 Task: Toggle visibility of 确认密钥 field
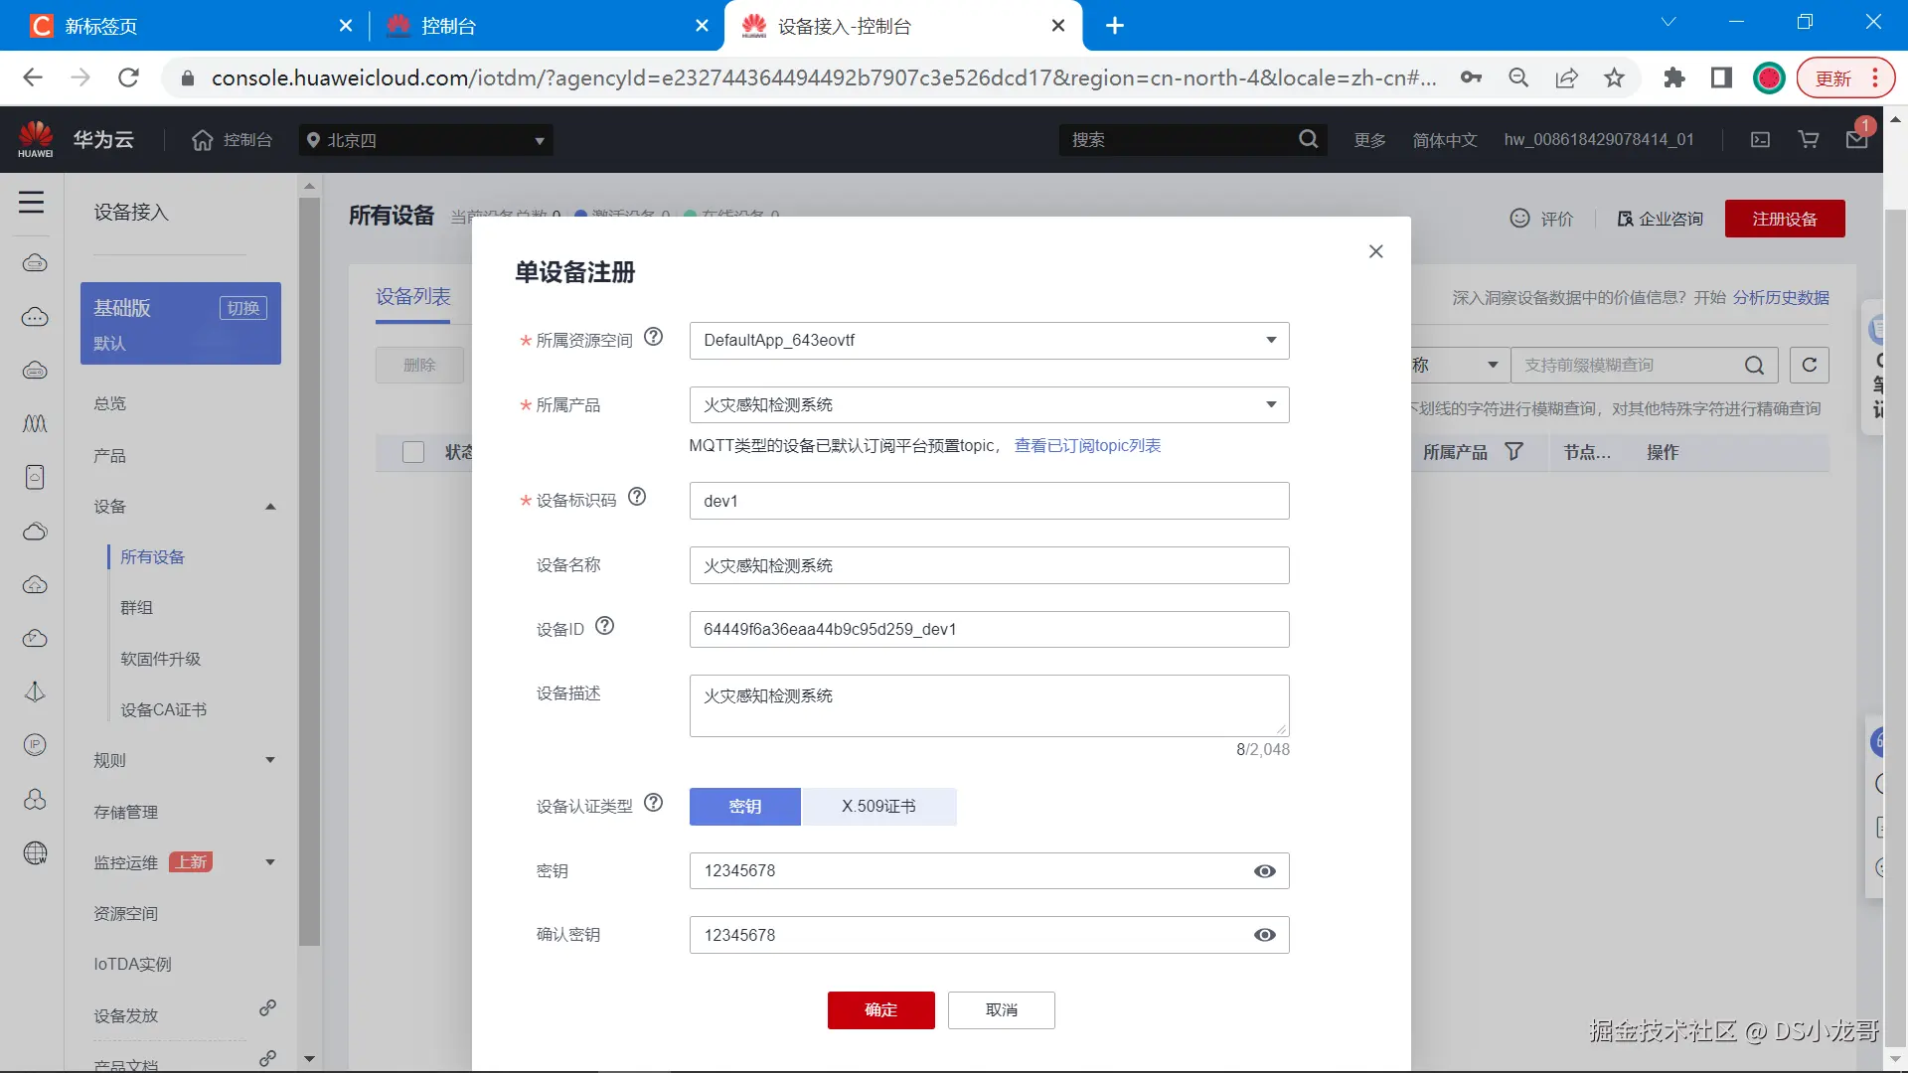(1264, 935)
